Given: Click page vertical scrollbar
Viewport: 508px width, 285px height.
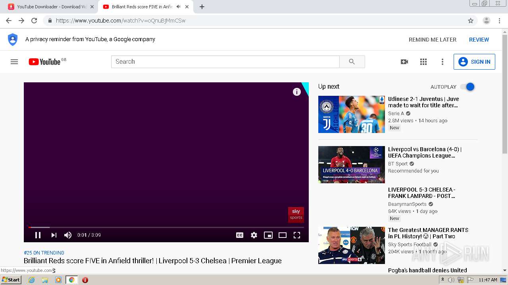Looking at the screenshot, I should tap(505, 94).
